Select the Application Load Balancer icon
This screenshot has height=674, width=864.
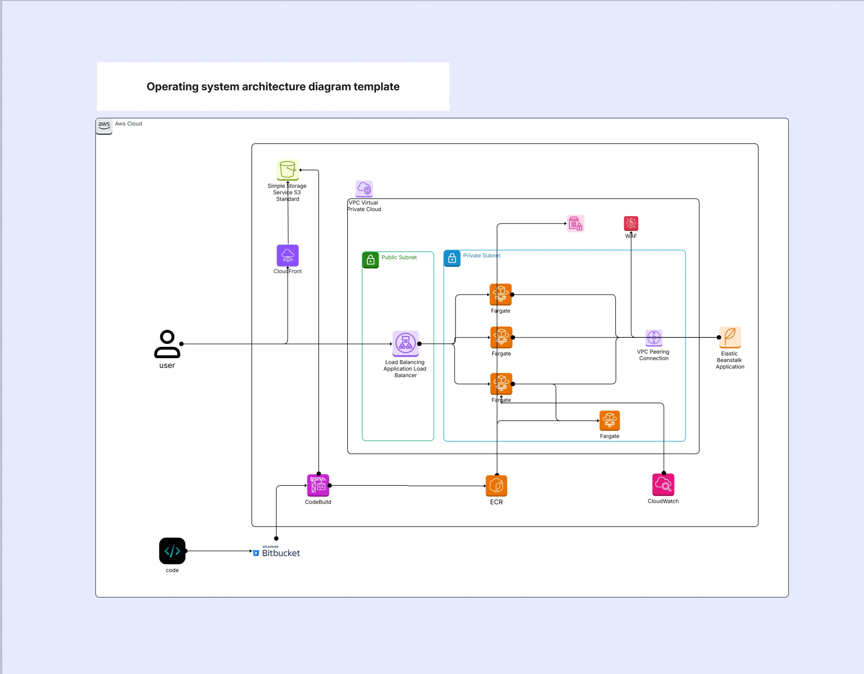pyautogui.click(x=405, y=344)
